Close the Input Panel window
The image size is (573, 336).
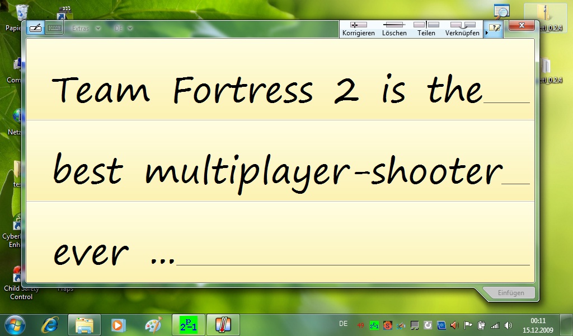click(x=522, y=25)
